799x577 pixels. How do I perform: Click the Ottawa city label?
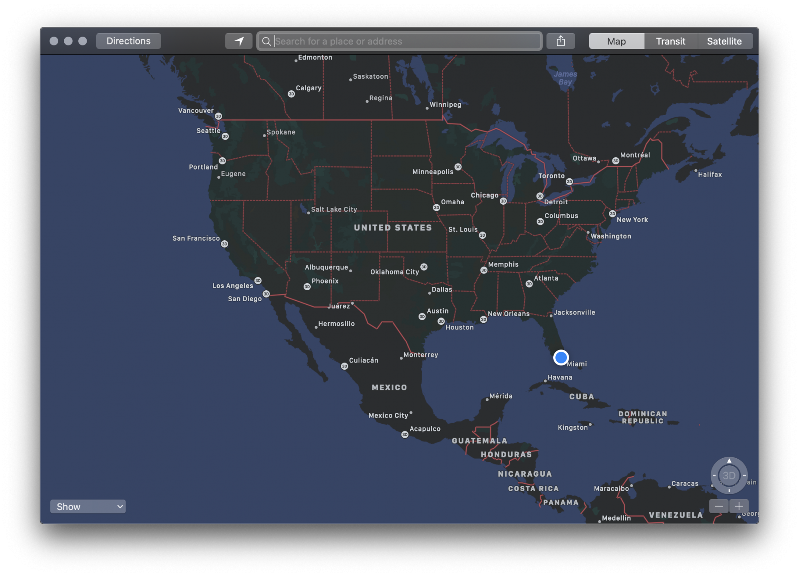584,158
